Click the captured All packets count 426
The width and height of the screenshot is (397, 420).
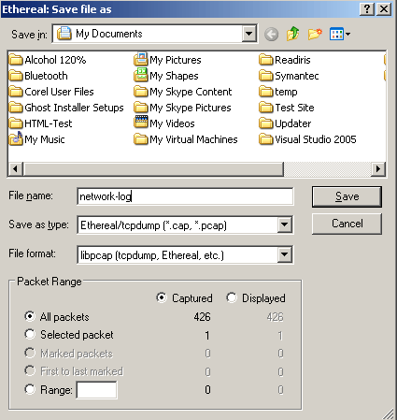click(202, 317)
